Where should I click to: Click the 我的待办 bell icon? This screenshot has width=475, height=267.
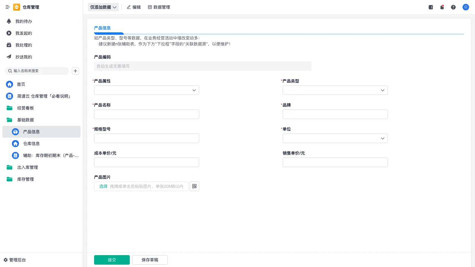tap(9, 21)
